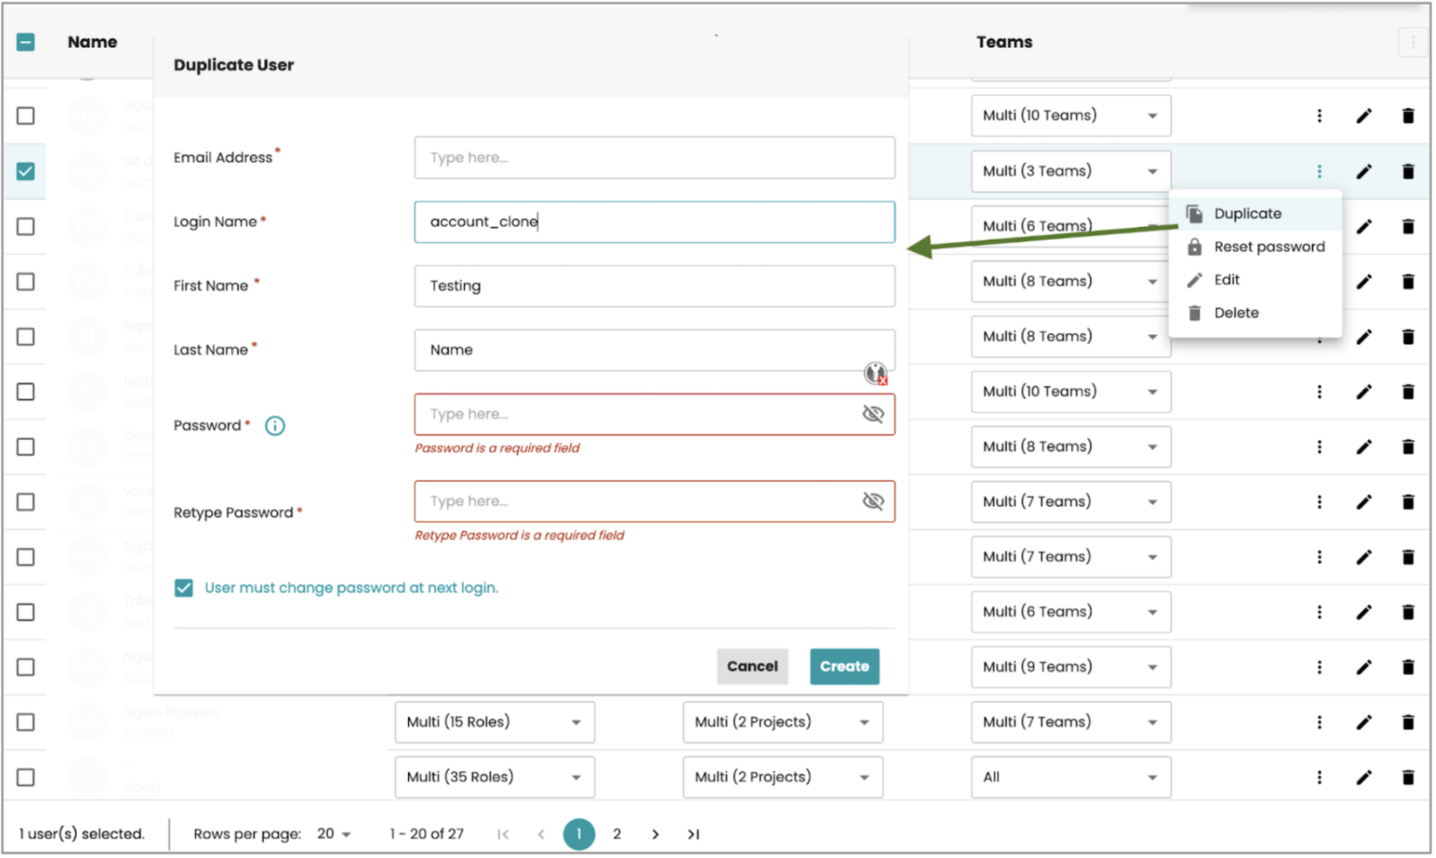Go to the next page arrow
1436x858 pixels.
pyautogui.click(x=655, y=834)
